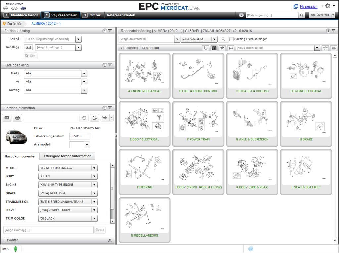Select the Huvudkomponenter tab
The height and width of the screenshot is (253, 339).
click(20, 156)
